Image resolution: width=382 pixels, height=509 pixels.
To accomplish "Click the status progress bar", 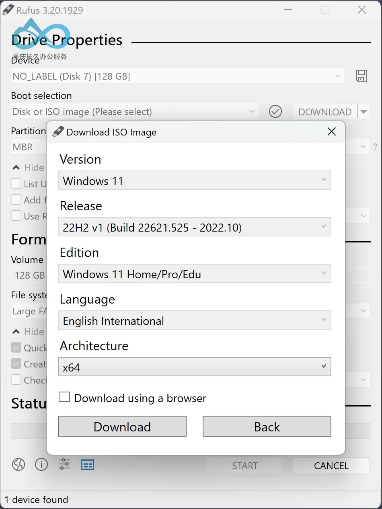I will click(29, 431).
